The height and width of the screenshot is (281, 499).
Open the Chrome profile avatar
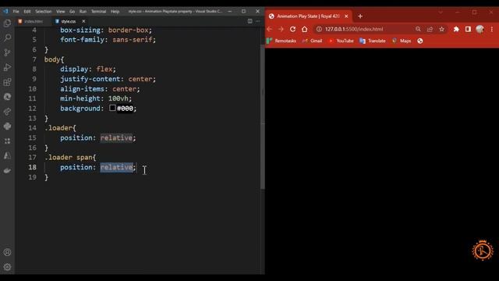click(x=480, y=29)
